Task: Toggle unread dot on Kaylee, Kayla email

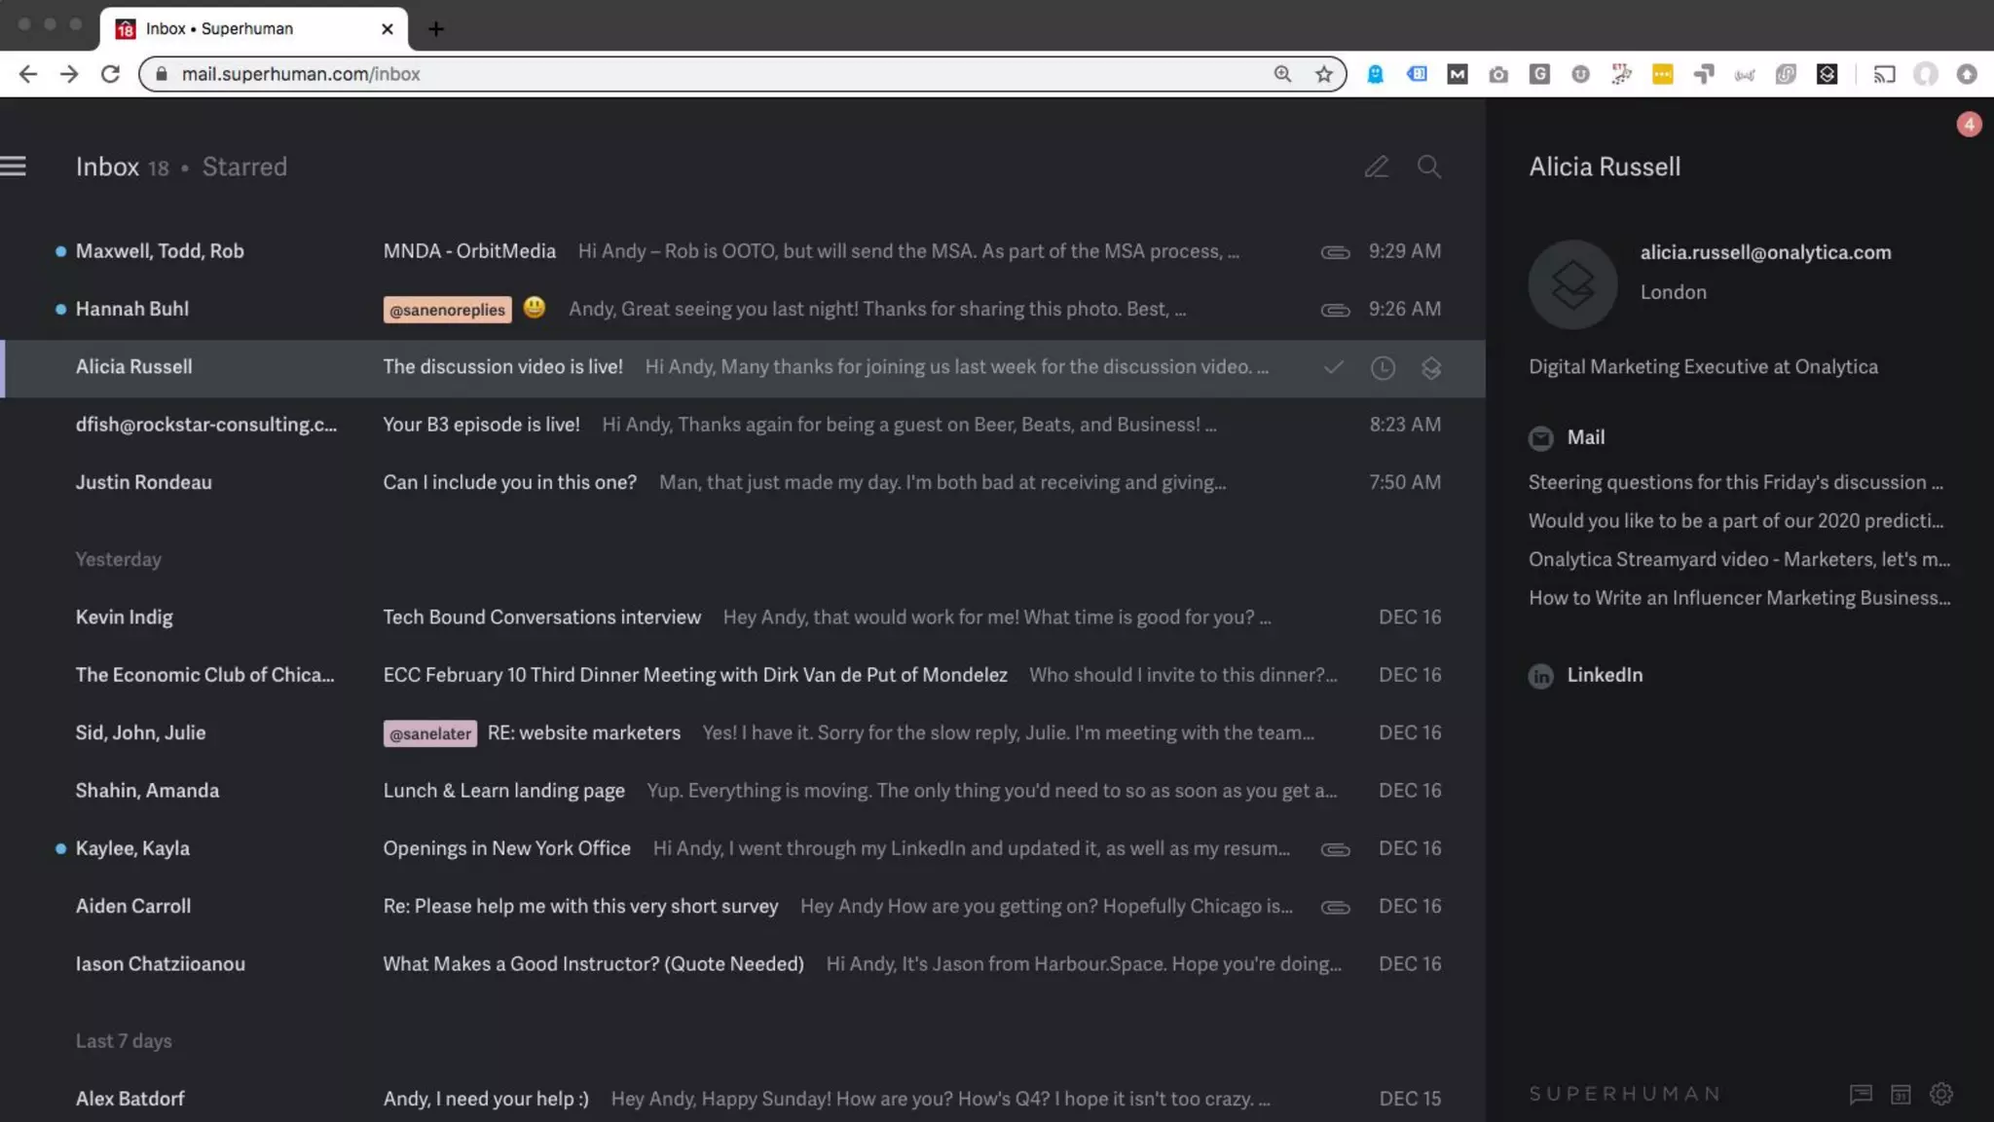Action: point(60,849)
